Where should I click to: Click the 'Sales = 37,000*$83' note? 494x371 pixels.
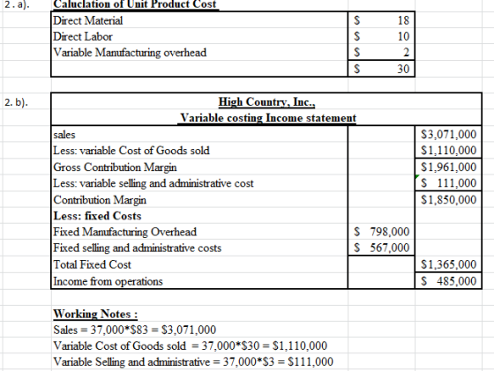point(134,330)
